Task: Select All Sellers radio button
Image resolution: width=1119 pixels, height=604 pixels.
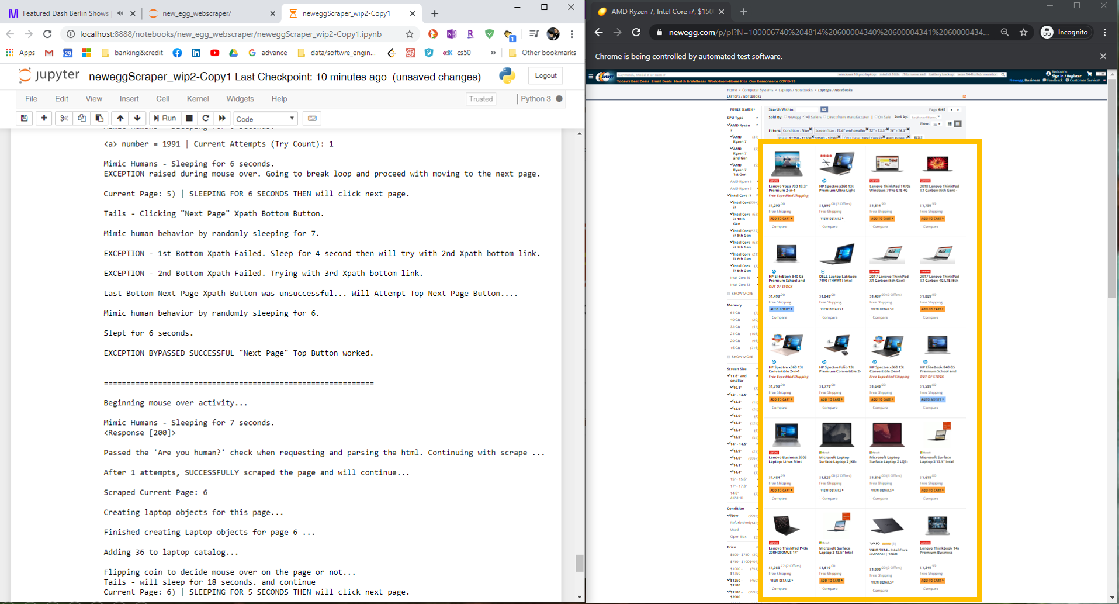Action: pyautogui.click(x=804, y=117)
